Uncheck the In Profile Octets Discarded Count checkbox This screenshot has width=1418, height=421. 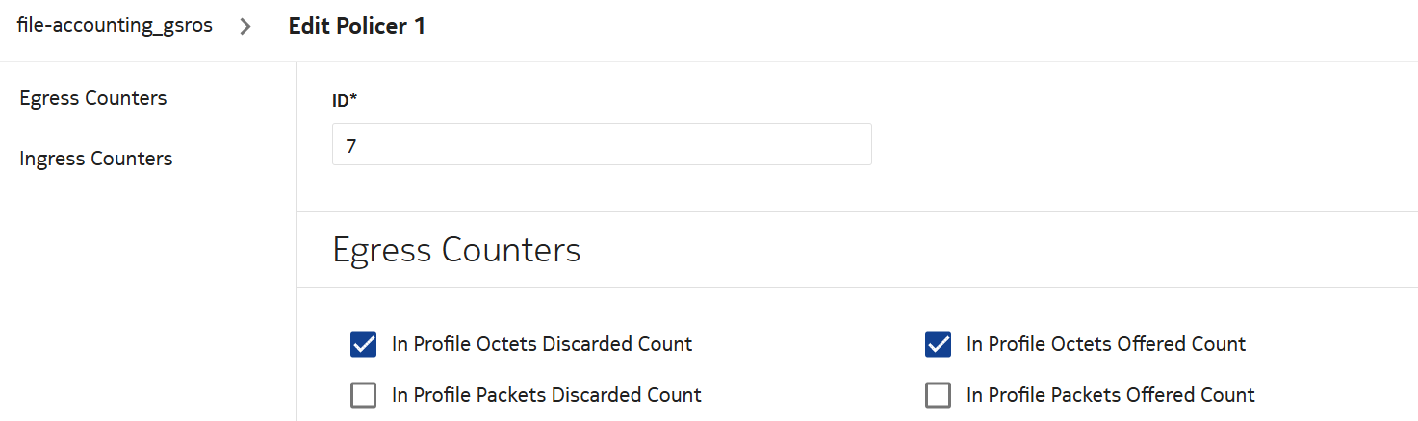tap(363, 344)
